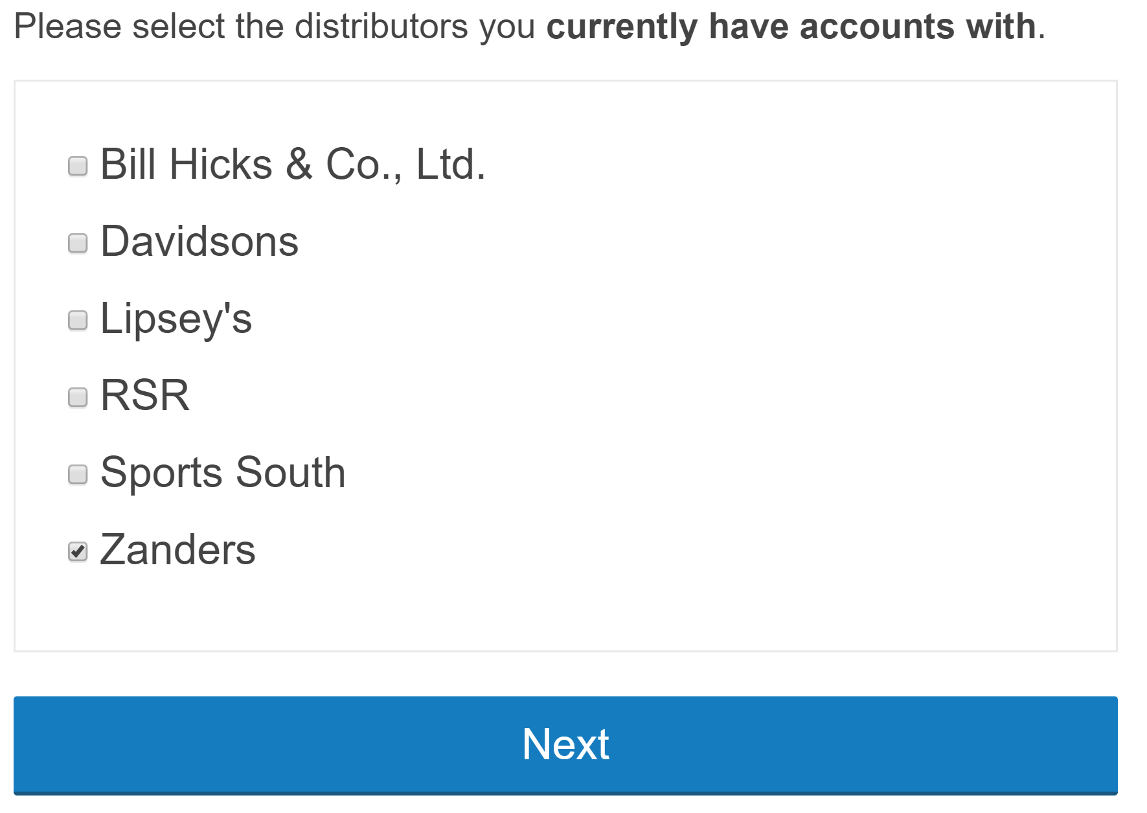Viewport: 1147px width, 813px height.
Task: Enable the Davidsons checkbox
Action: [x=78, y=243]
